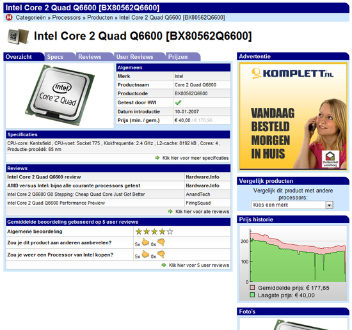The height and width of the screenshot is (330, 352).
Task: Open the FiringSquad Performance Preview review
Action: [56, 203]
